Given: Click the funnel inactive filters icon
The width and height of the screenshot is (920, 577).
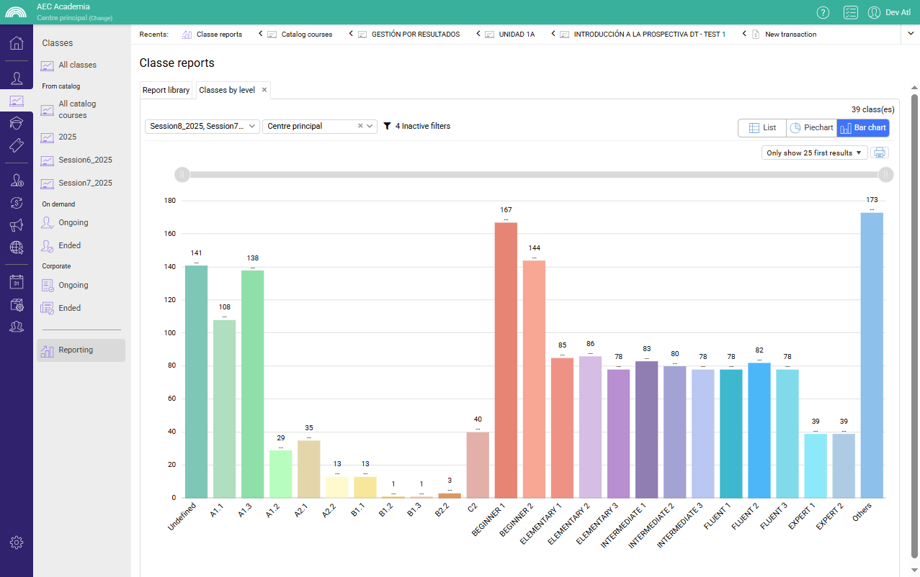Looking at the screenshot, I should click(x=387, y=127).
